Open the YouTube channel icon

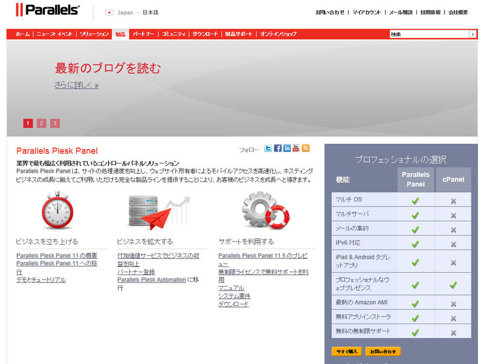point(296,148)
